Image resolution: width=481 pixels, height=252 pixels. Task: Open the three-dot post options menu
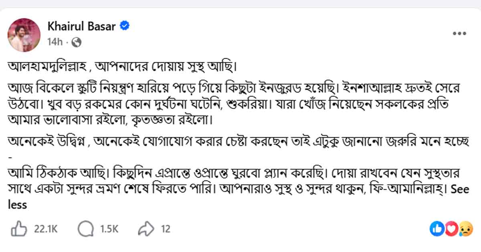pos(459,34)
